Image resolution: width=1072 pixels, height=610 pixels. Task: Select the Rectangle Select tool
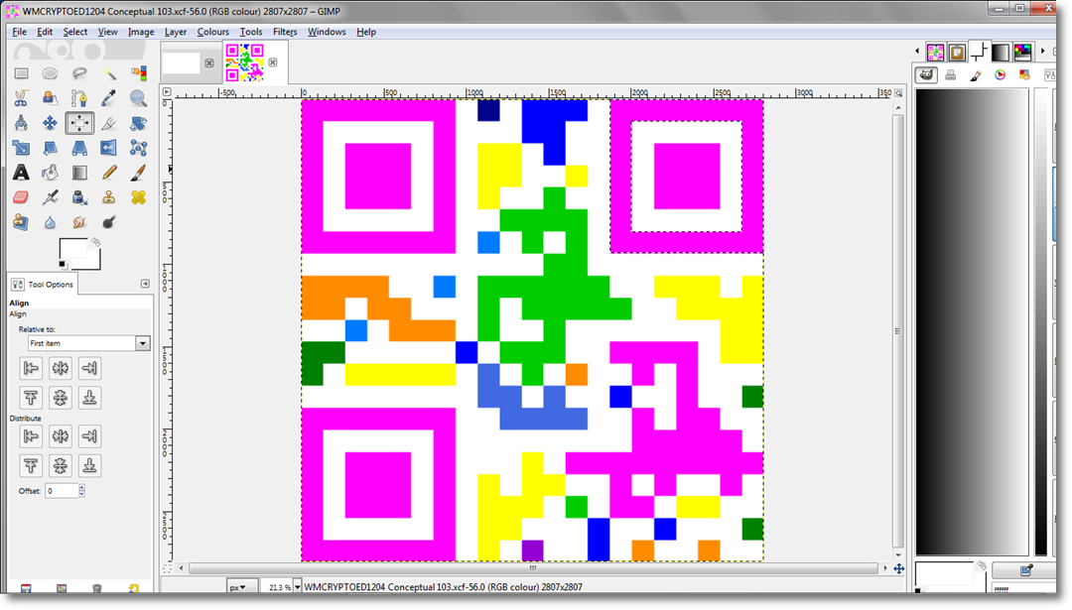[x=21, y=73]
